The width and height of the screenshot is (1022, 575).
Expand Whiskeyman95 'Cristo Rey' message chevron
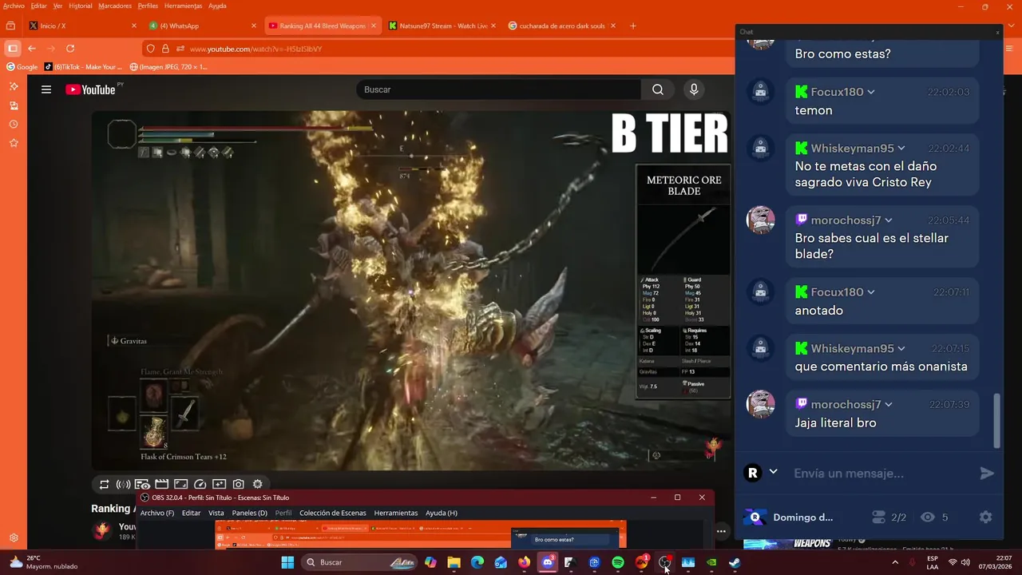click(x=901, y=149)
